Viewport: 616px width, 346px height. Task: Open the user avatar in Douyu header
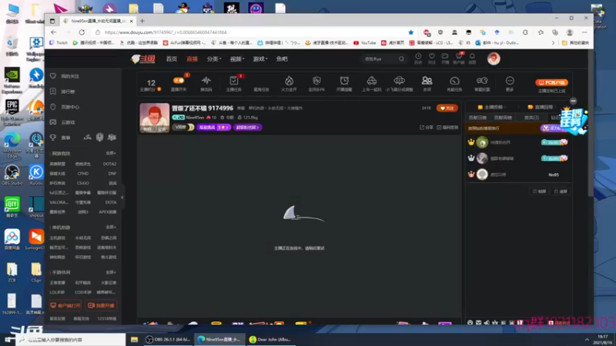pos(494,58)
